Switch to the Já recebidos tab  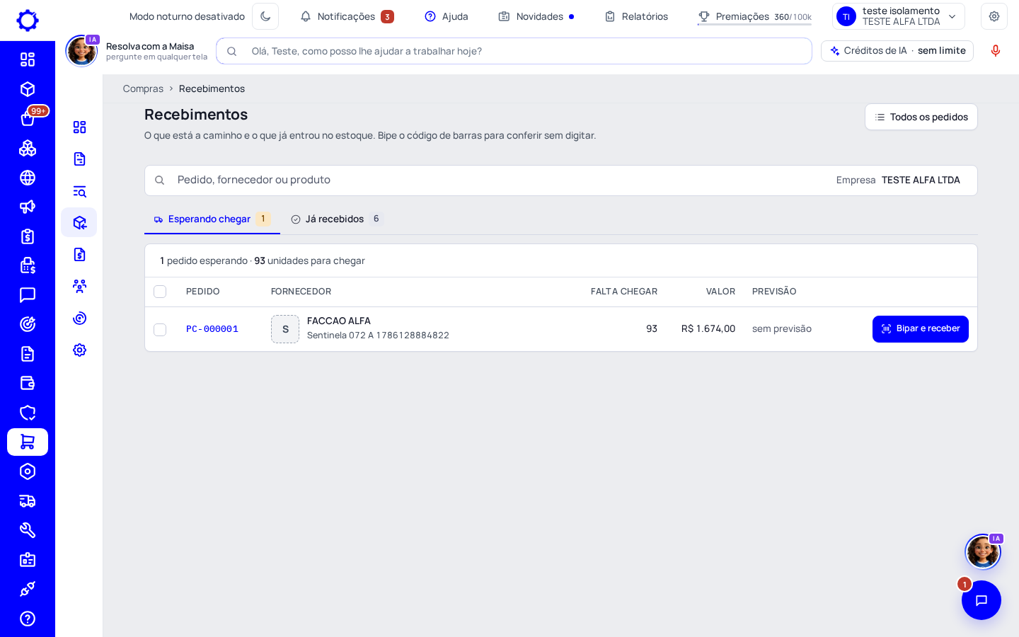[336, 219]
